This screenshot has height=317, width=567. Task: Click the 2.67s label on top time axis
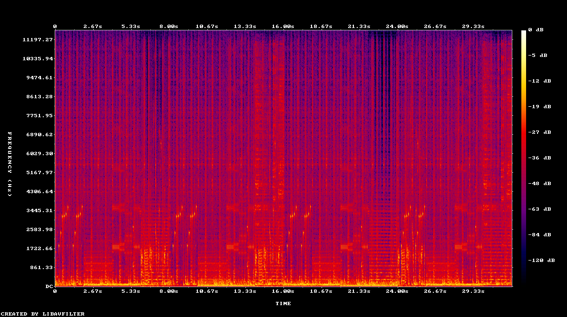[93, 27]
